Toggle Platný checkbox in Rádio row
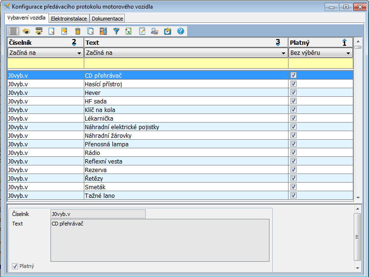Viewport: 369px width, 277px height. [x=293, y=153]
